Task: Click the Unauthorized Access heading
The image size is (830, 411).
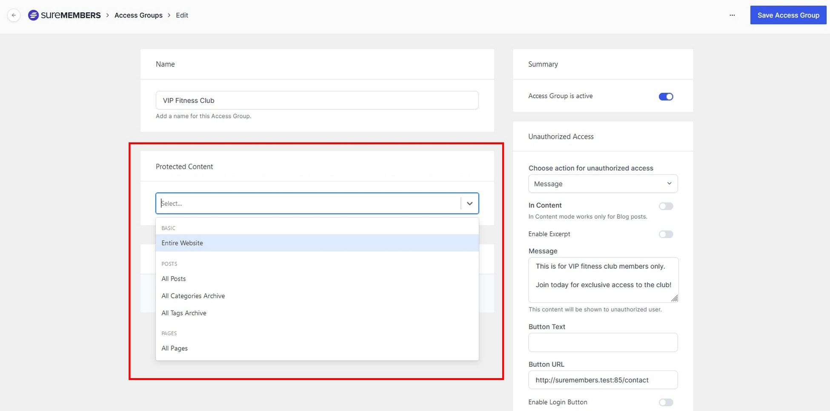Action: coord(561,137)
